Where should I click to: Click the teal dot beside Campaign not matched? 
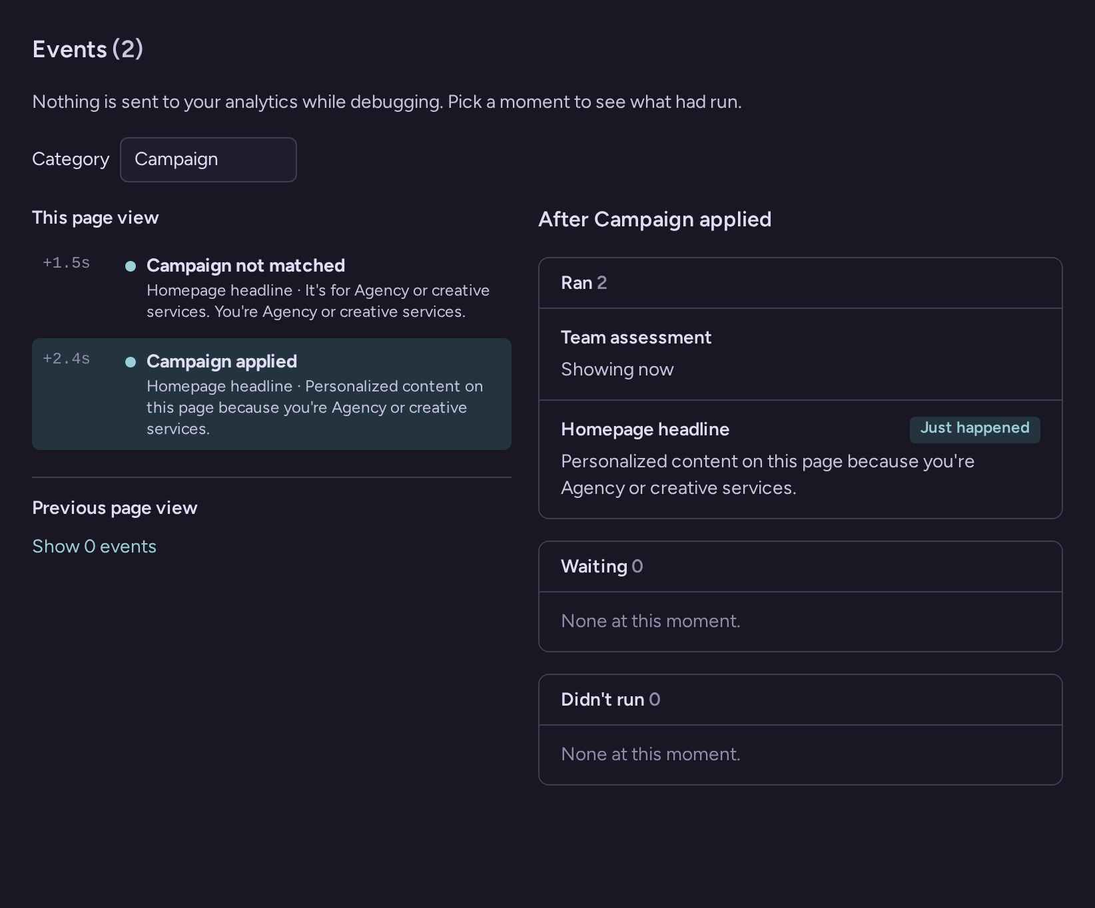coord(131,266)
